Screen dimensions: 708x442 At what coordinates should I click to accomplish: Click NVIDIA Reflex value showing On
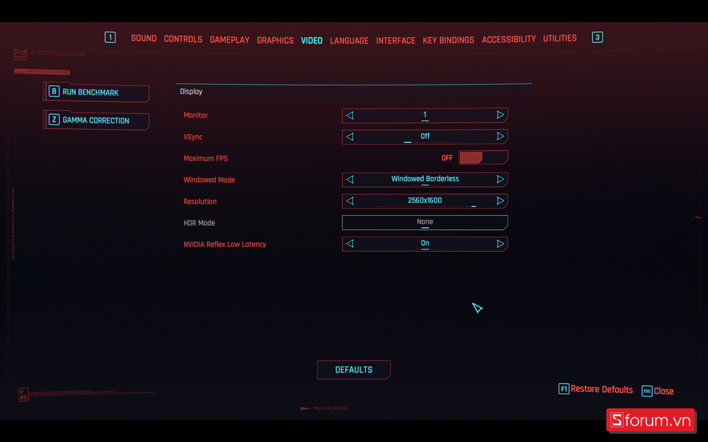(x=425, y=243)
